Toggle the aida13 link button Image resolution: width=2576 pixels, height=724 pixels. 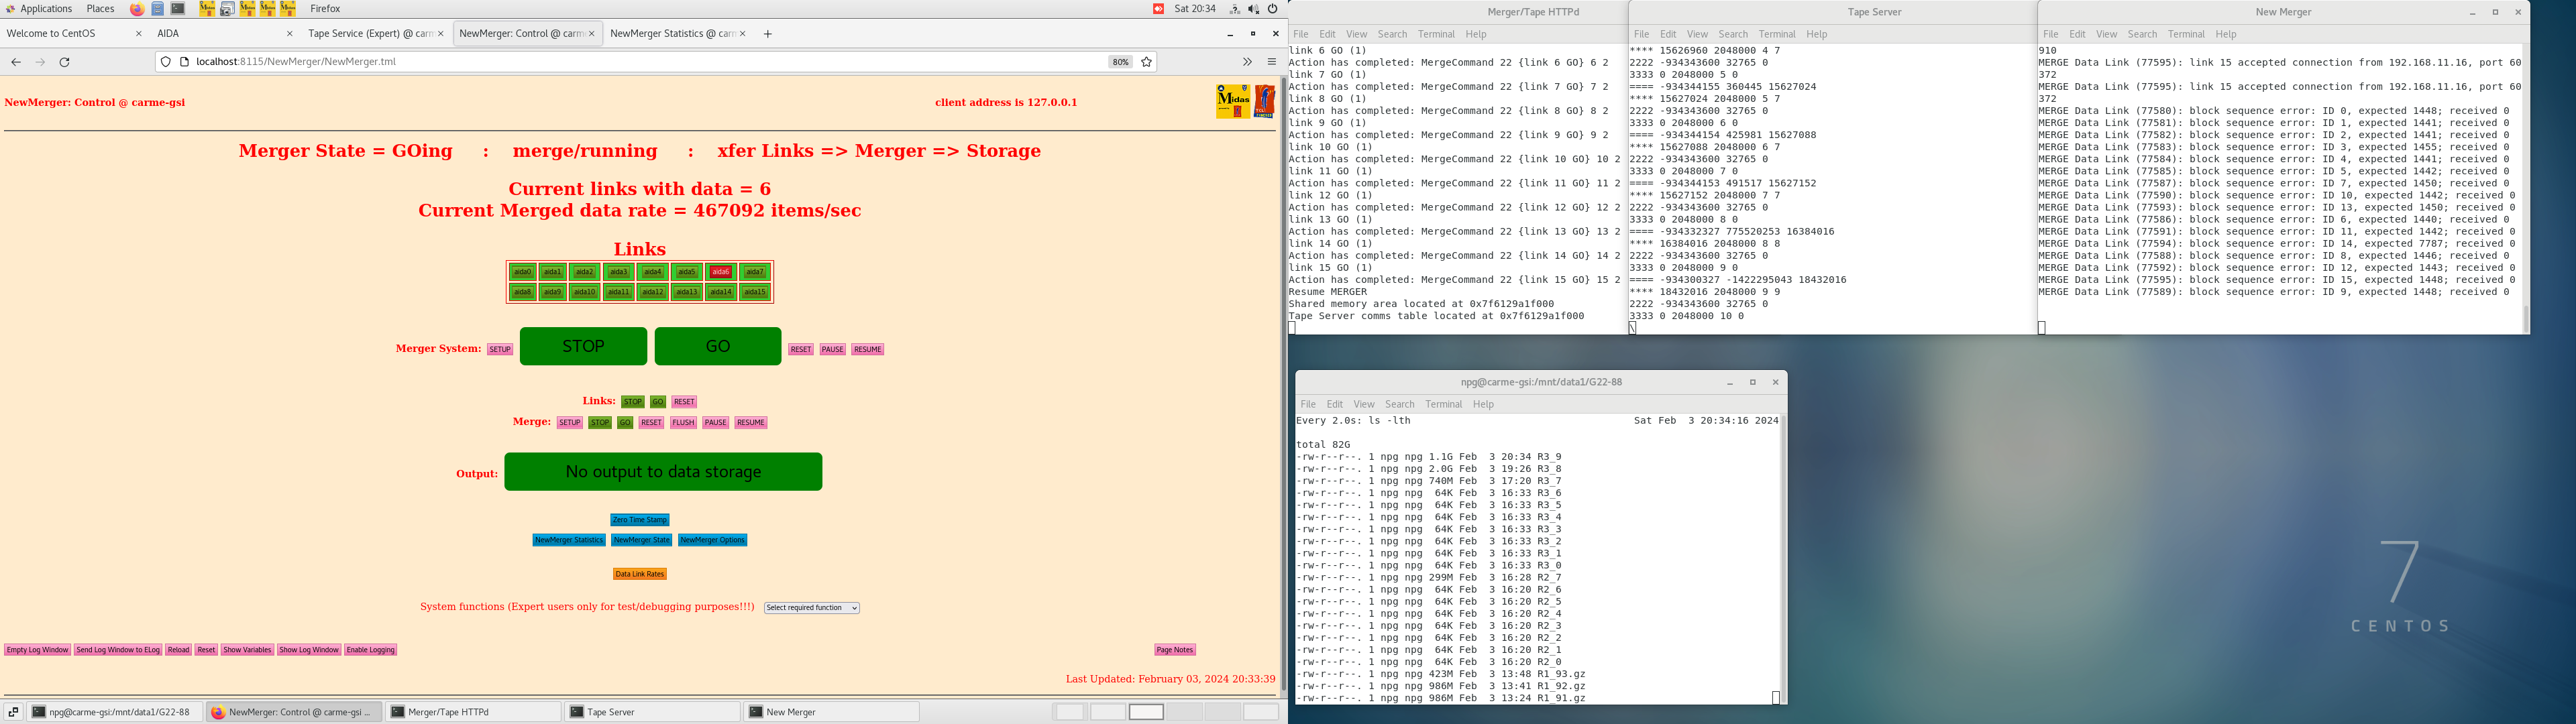(686, 292)
